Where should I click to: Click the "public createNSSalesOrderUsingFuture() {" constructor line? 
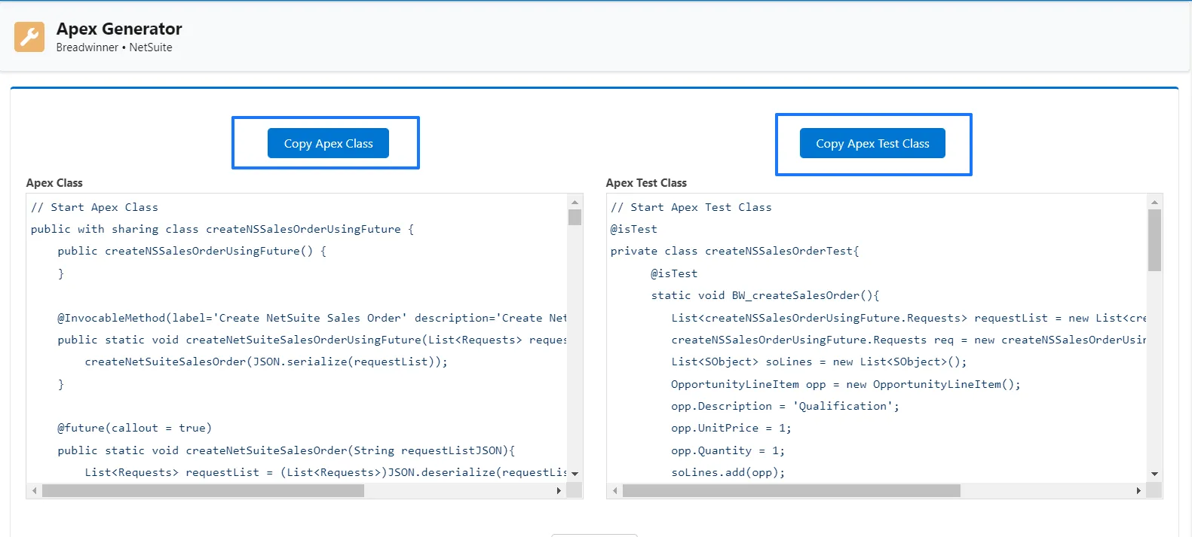[x=192, y=251]
